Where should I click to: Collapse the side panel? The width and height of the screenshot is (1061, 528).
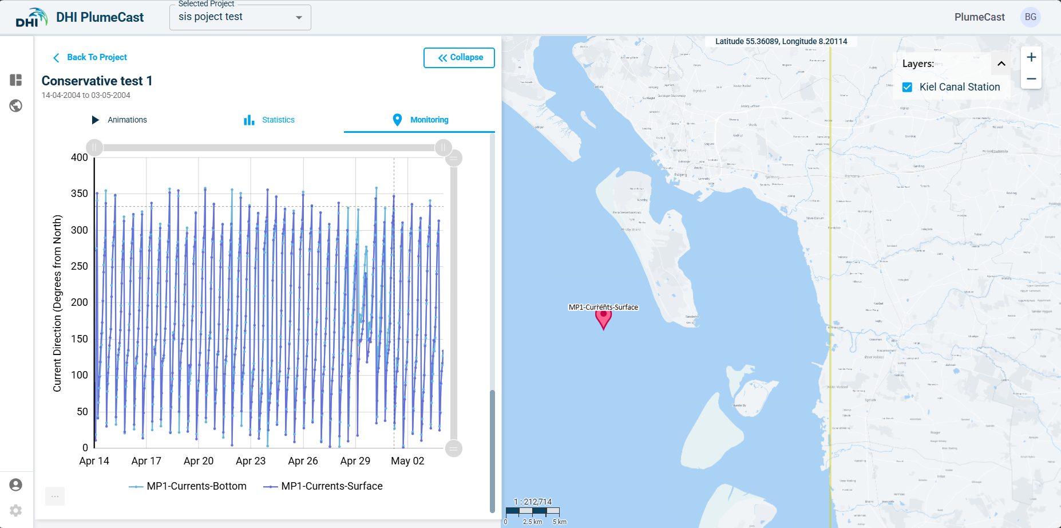click(x=459, y=58)
